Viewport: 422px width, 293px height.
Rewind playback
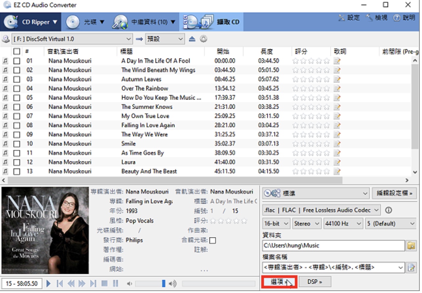(x=71, y=284)
